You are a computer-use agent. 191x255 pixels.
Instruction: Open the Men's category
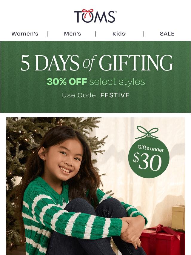click(x=72, y=34)
